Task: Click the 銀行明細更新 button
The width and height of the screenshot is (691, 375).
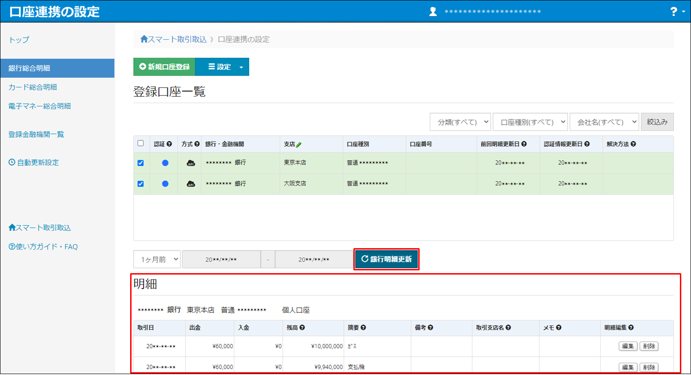Action: click(x=386, y=259)
